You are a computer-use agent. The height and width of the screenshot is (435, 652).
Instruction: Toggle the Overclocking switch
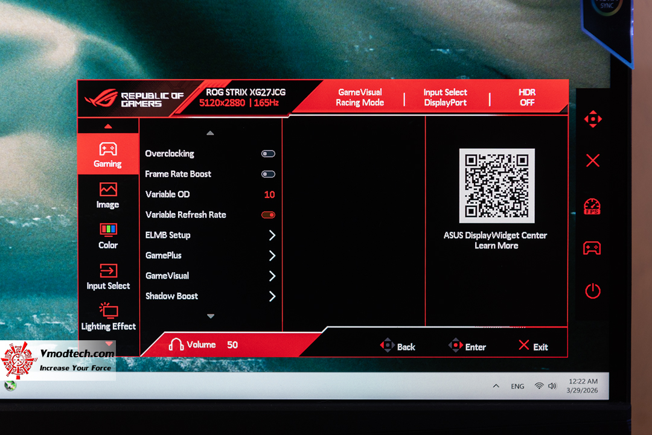point(268,154)
